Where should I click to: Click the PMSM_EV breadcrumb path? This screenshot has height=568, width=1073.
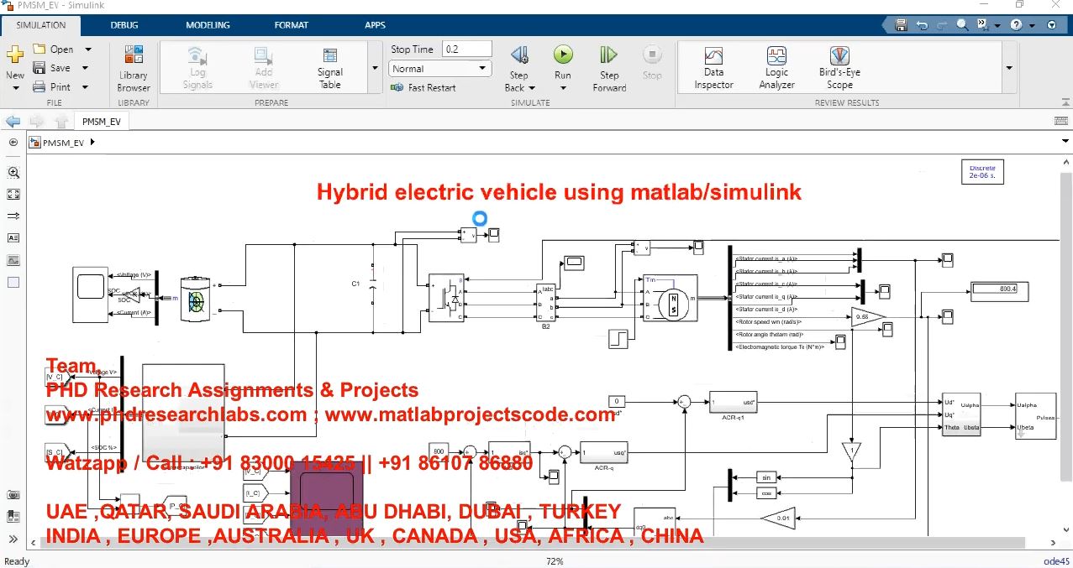[x=63, y=143]
